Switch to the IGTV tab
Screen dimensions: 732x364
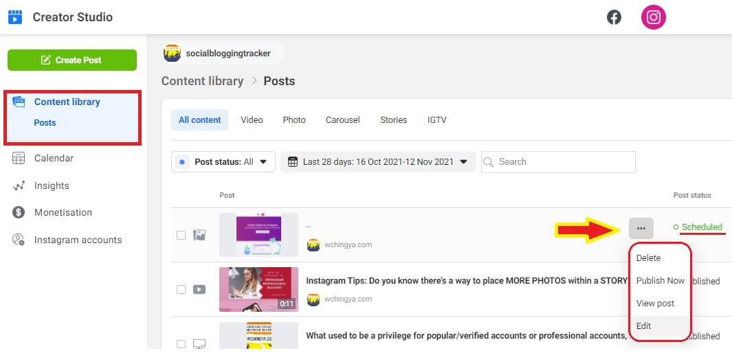tap(437, 120)
